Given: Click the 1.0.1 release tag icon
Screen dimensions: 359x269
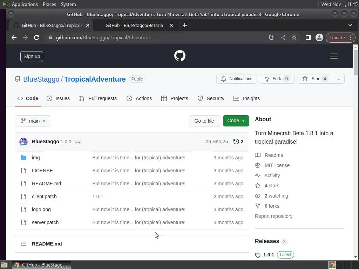Looking at the screenshot, I should 258,255.
